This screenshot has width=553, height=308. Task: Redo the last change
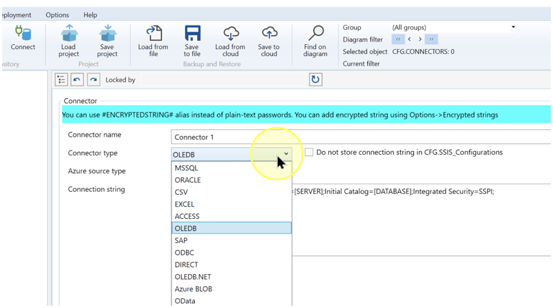click(93, 79)
